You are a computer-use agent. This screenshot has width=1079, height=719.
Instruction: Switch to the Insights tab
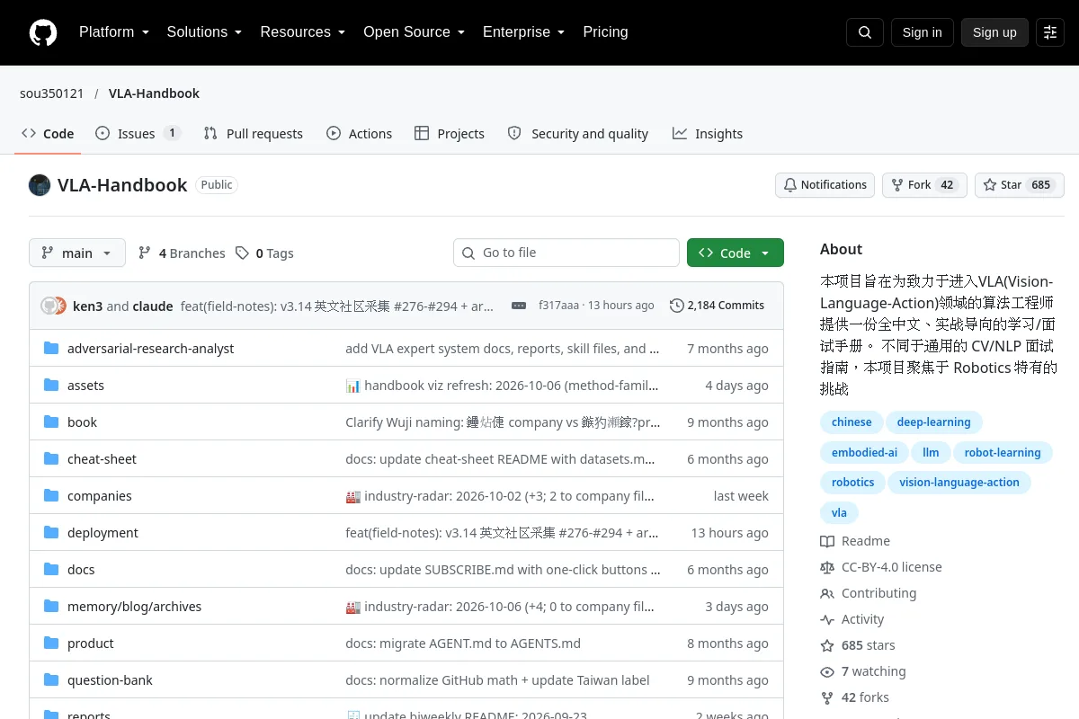coord(708,134)
